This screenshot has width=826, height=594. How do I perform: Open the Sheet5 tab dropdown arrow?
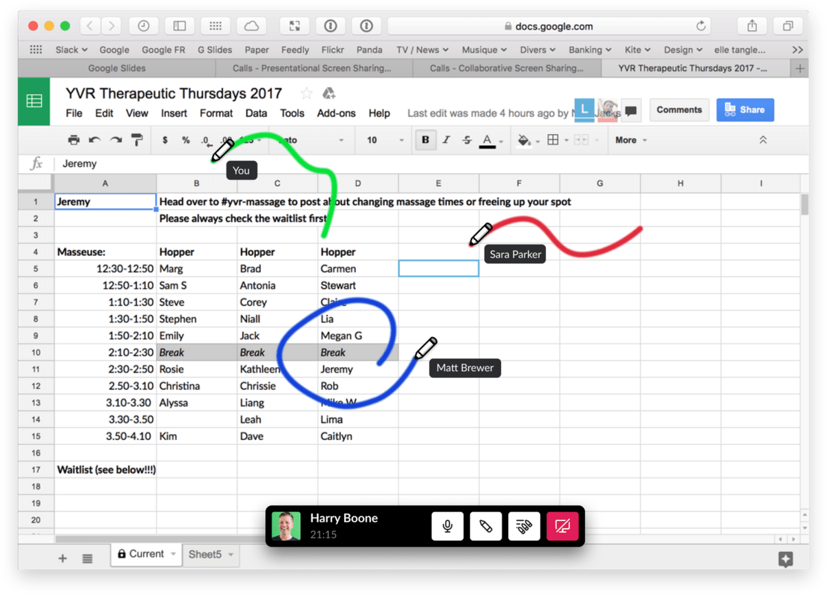(231, 554)
